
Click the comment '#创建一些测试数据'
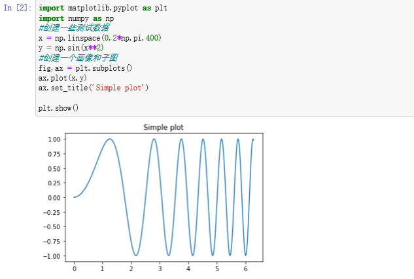74,28
